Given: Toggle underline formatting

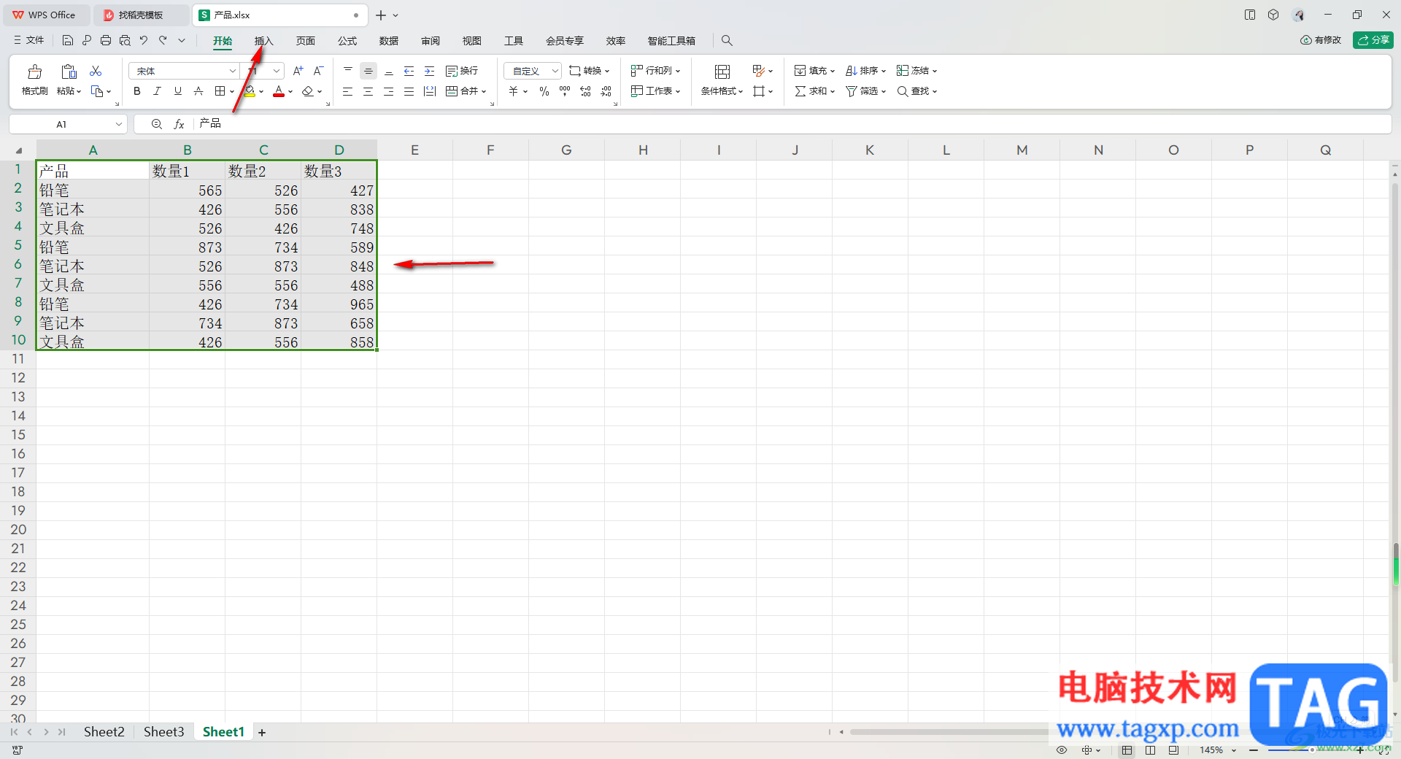Looking at the screenshot, I should [178, 91].
